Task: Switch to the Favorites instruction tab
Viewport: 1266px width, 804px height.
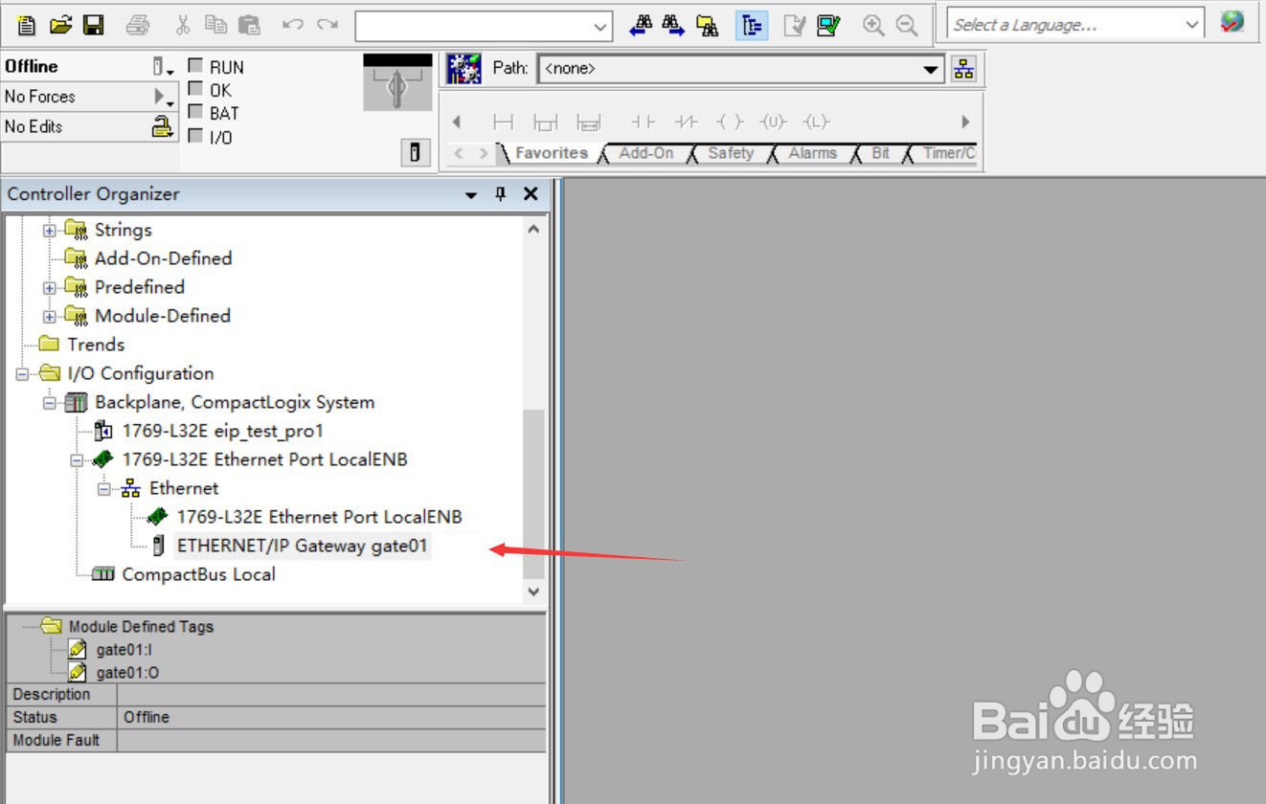Action: [551, 153]
